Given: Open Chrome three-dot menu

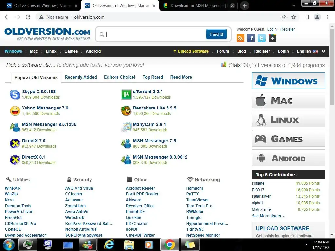Looking at the screenshot, I should coord(328,17).
